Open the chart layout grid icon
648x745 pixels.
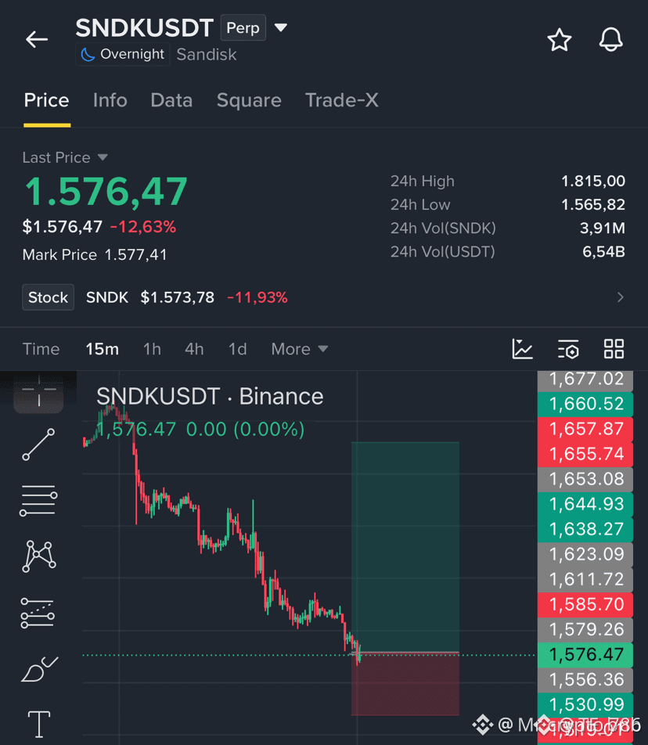point(614,349)
